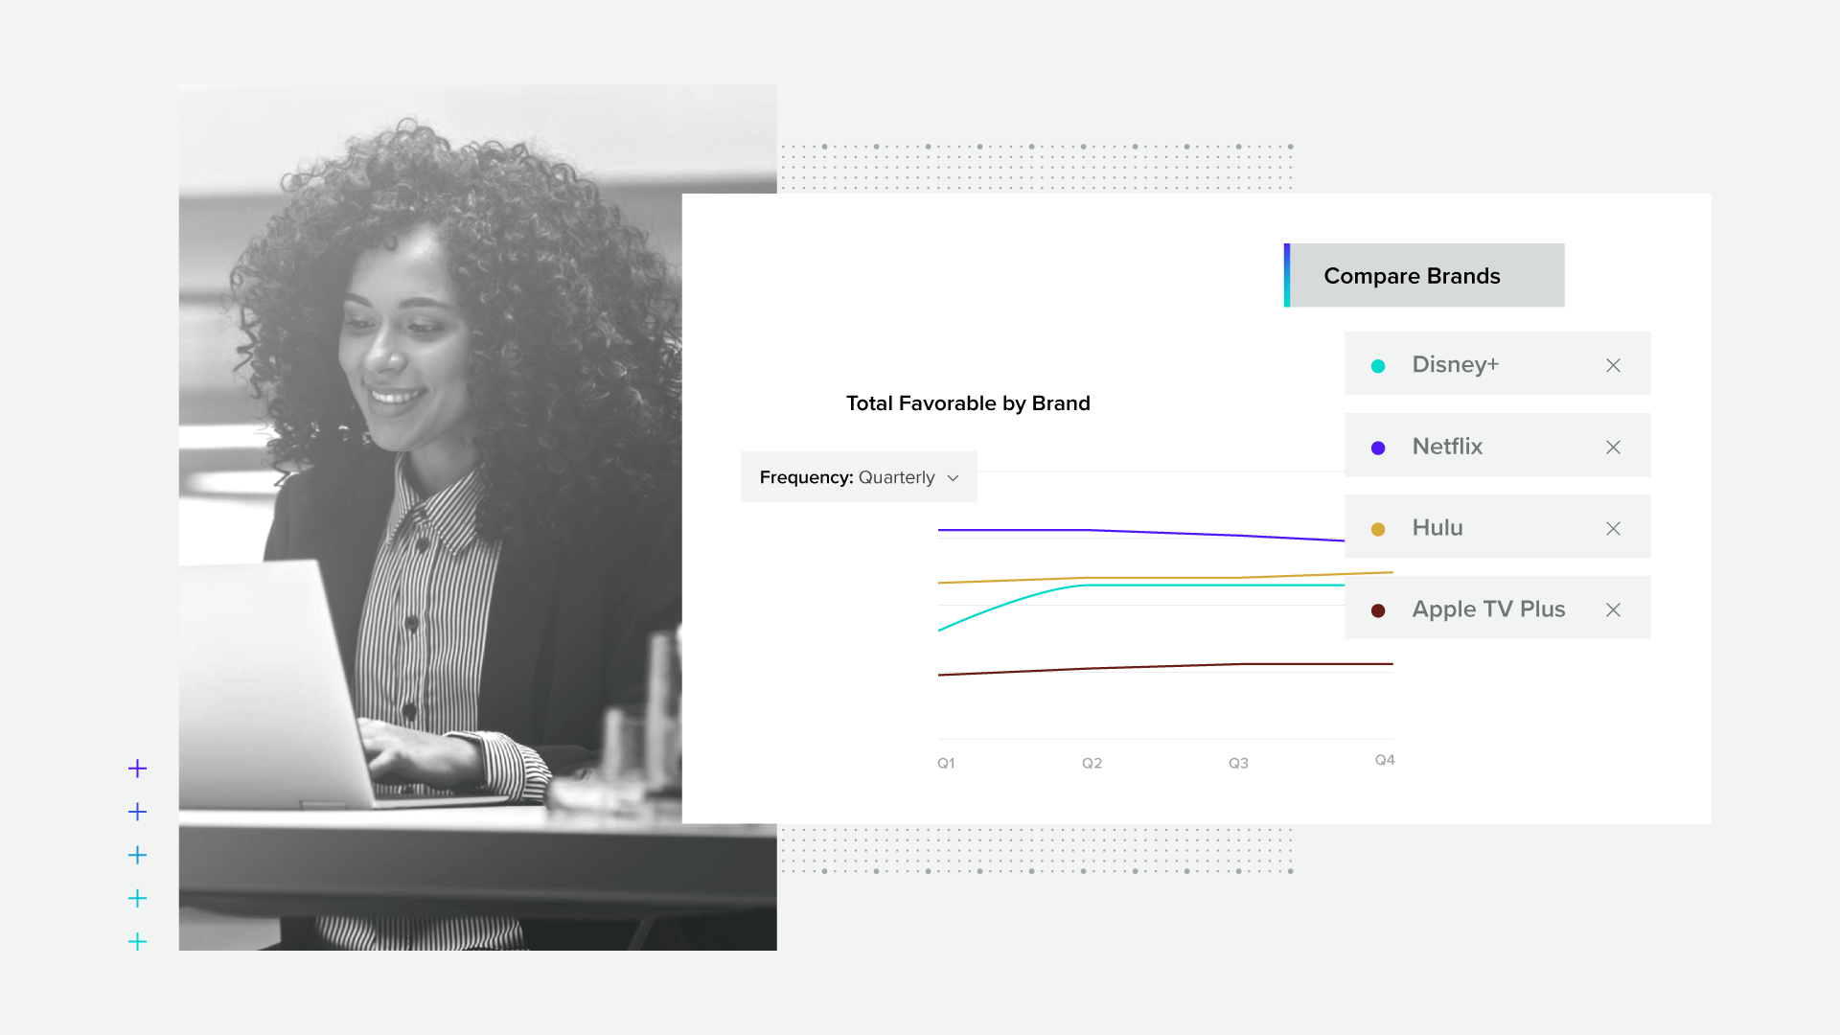Click the Netflix brand dot indicator
The image size is (1840, 1035).
click(1379, 446)
